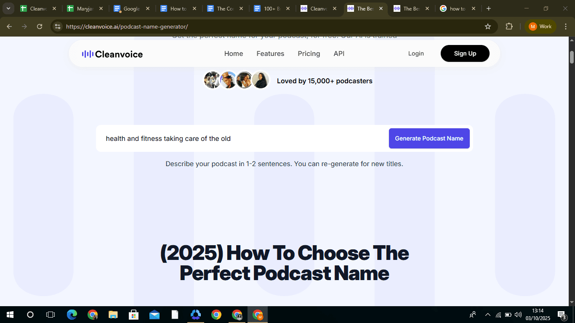Open Chrome's three-dot menu
This screenshot has width=575, height=323.
[x=566, y=26]
